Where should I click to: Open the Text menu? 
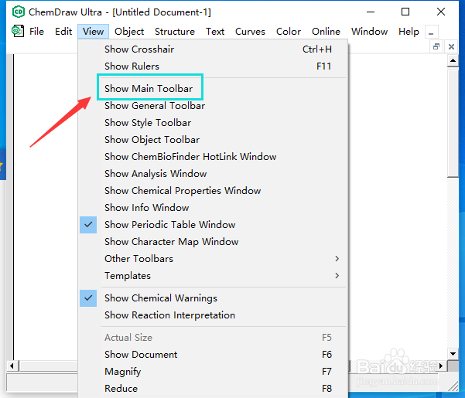click(x=215, y=32)
